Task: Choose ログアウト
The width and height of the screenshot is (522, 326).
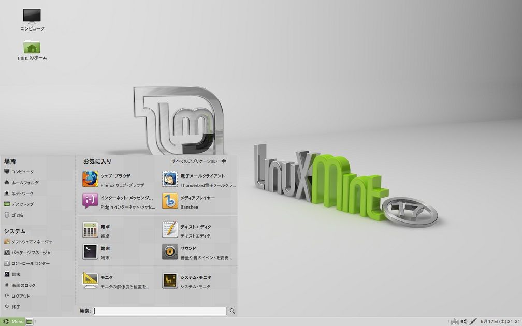Action: coord(17,296)
